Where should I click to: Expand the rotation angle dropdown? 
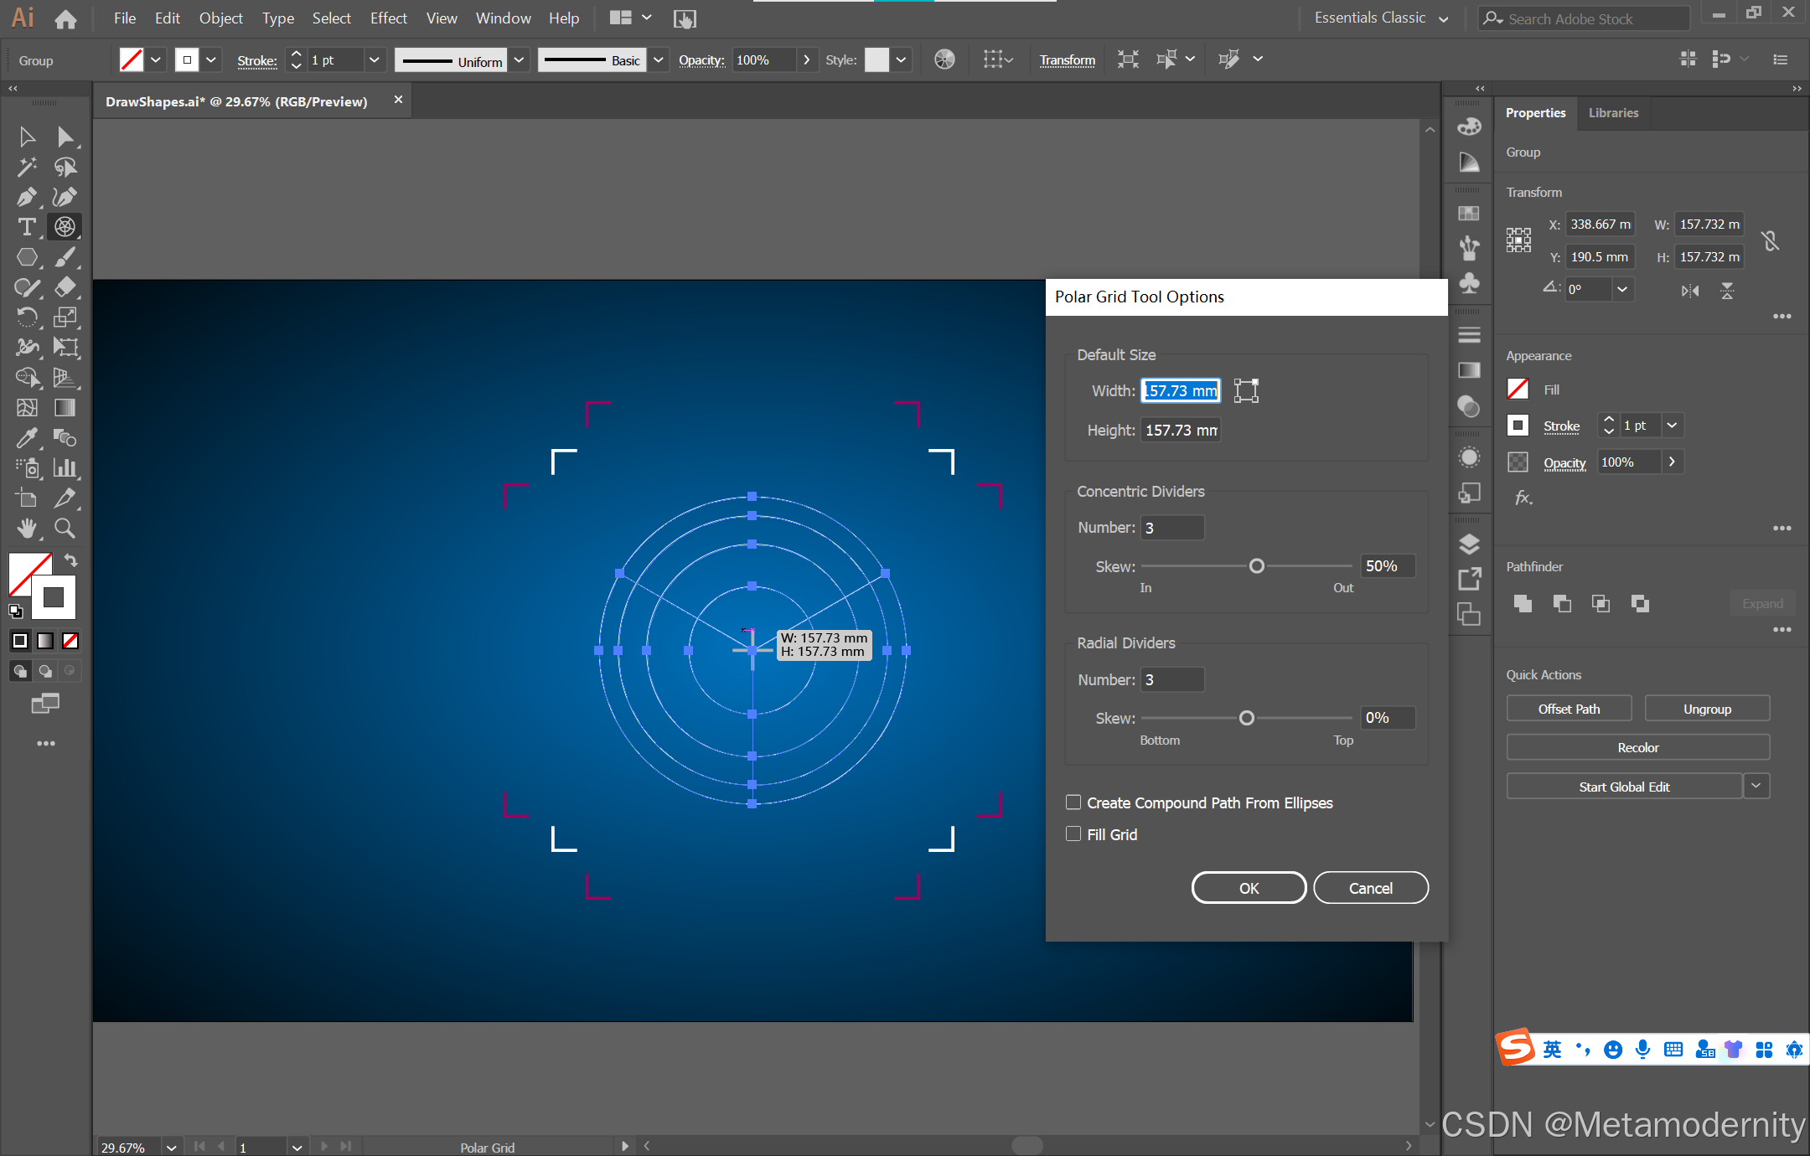1622,290
